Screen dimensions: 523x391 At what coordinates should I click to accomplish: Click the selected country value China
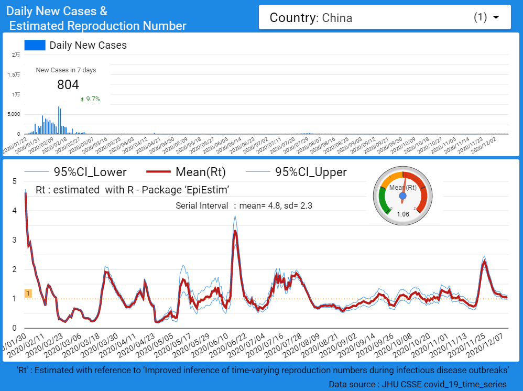coord(337,18)
